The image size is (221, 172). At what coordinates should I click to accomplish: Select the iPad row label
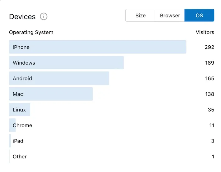(x=18, y=141)
